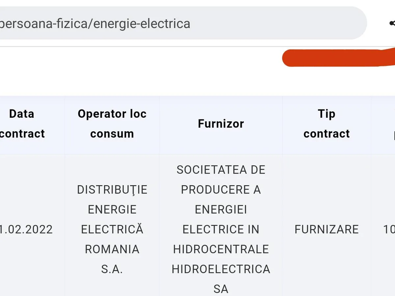This screenshot has height=296, width=395.
Task: Click the Furnizor column header
Action: pos(221,124)
